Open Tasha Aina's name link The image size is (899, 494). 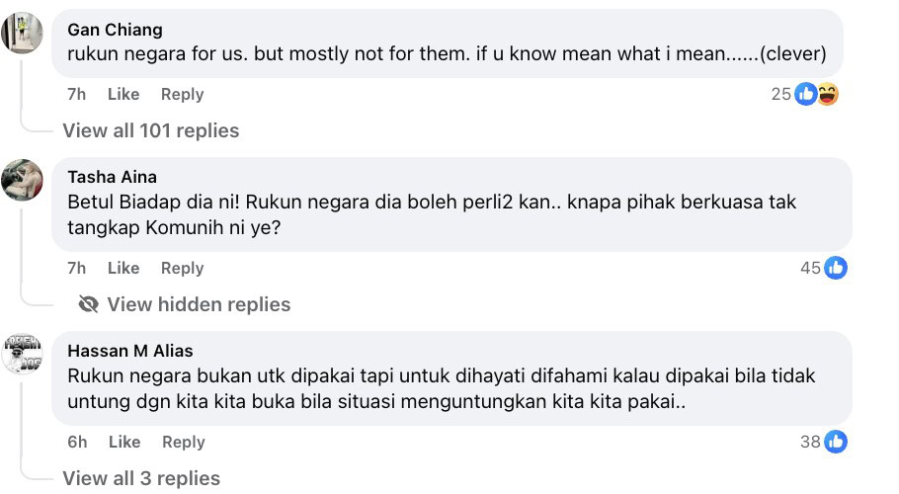point(112,177)
